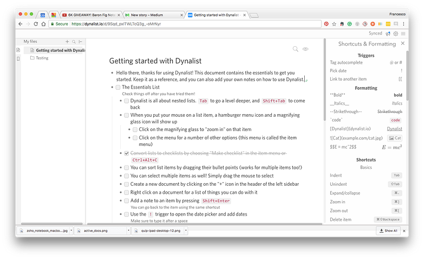Click the address bar URL field
This screenshot has width=424, height=259.
coord(185,24)
